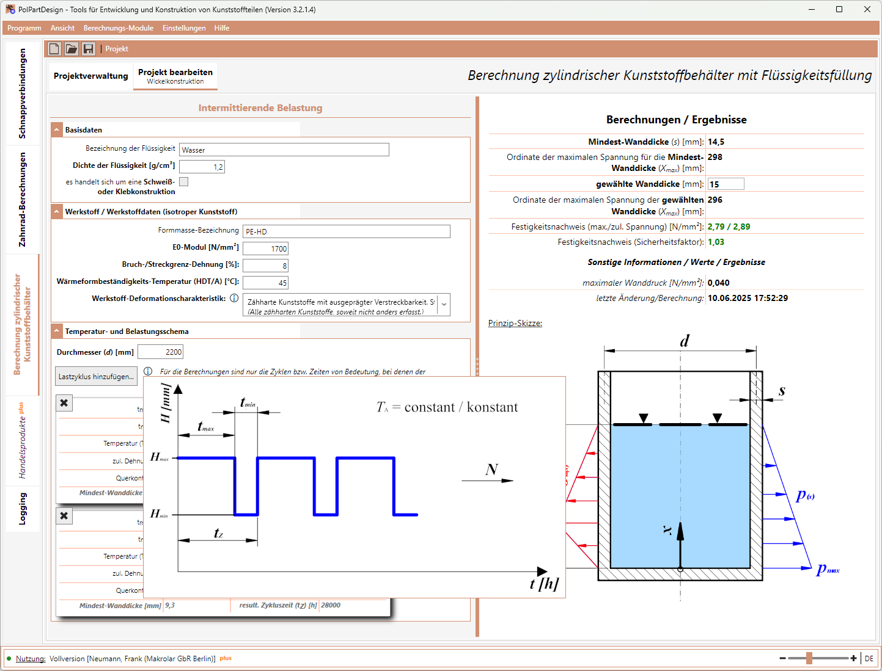The height and width of the screenshot is (671, 882).
Task: Open the info icon beside Lastzyklus hinzufügen
Action: click(x=148, y=371)
